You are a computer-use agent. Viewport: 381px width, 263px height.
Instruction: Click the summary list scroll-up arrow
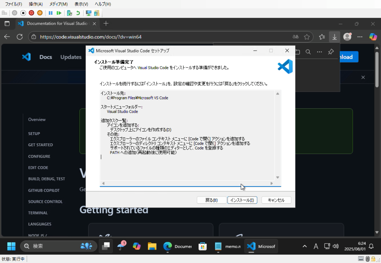click(x=277, y=94)
